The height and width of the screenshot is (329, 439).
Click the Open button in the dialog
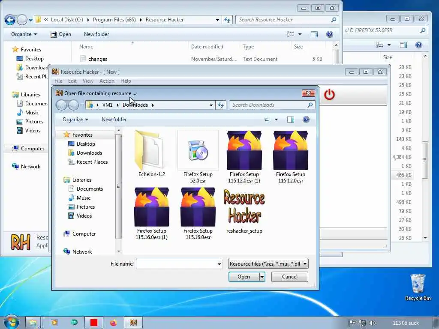pos(244,277)
